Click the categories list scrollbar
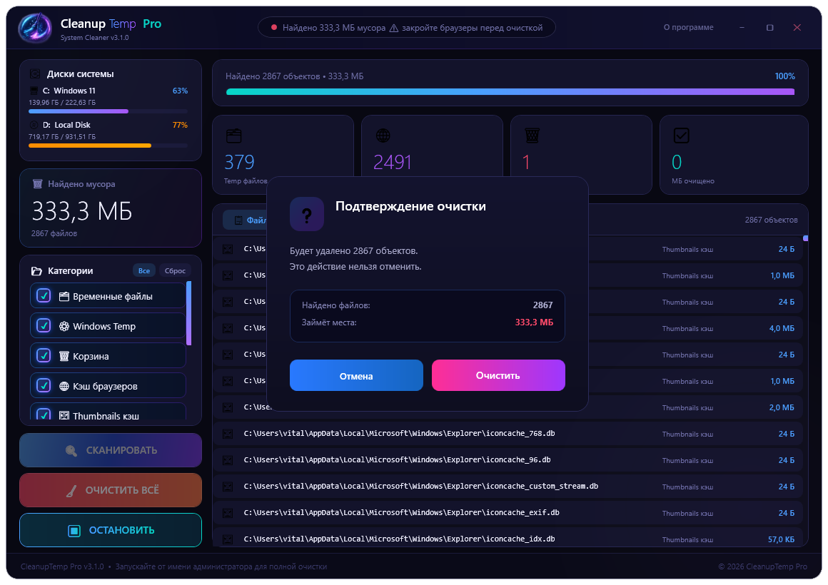Screen dimensions: 828x585 click(x=189, y=313)
